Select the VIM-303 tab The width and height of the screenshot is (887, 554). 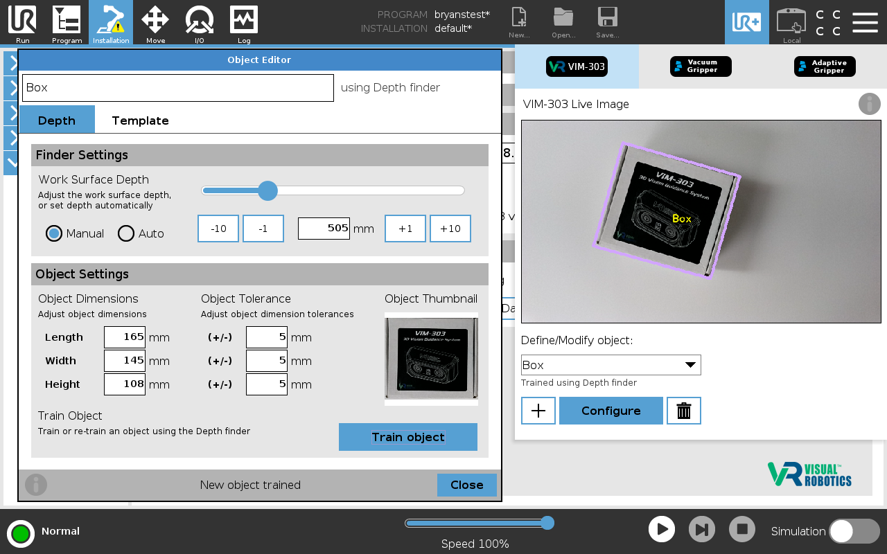coord(577,66)
